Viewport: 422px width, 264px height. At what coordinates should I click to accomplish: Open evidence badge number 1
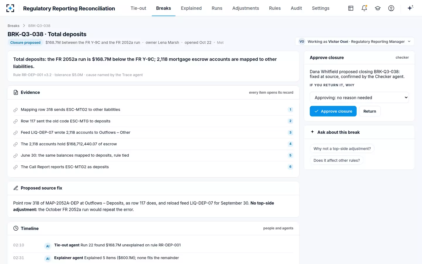[290, 110]
